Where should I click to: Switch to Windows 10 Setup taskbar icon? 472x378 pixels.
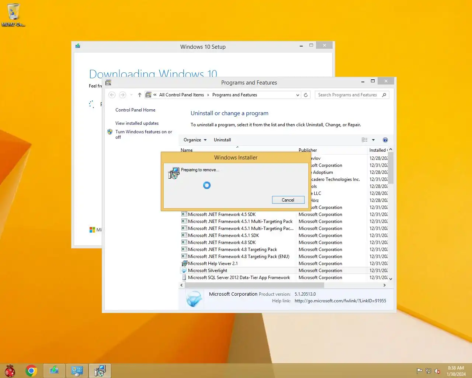click(54, 371)
